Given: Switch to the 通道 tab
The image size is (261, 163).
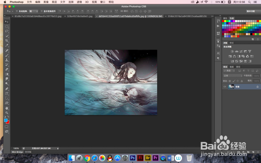Looking at the screenshot, I should (x=232, y=67).
